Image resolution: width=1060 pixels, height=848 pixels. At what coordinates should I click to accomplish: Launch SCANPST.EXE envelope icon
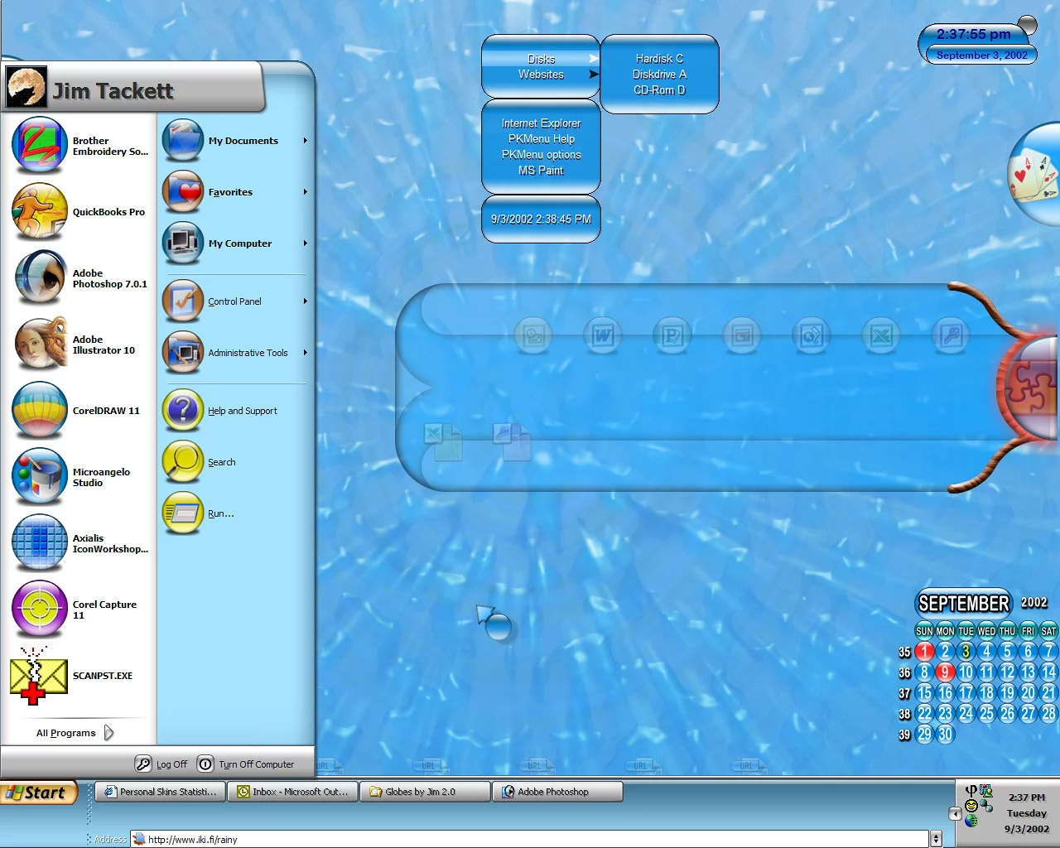[38, 676]
